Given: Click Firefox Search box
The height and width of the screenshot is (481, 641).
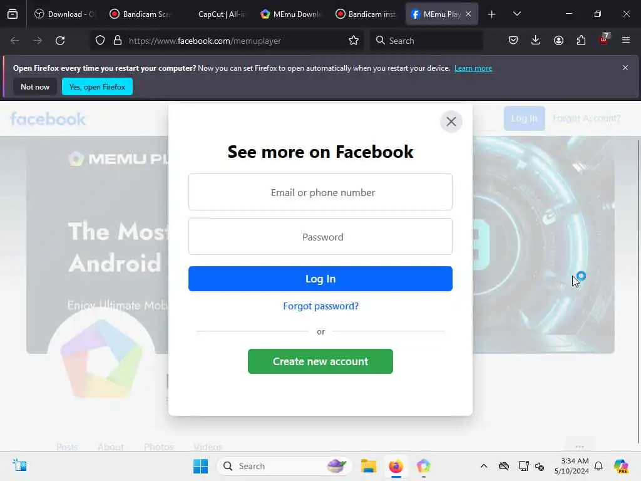Looking at the screenshot, I should click(x=426, y=41).
